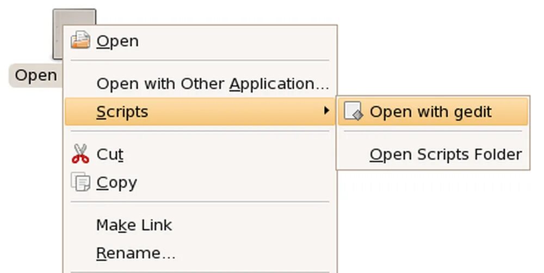544x273 pixels.
Task: Click the folder icon beside the Open entry
Action: pos(81,40)
